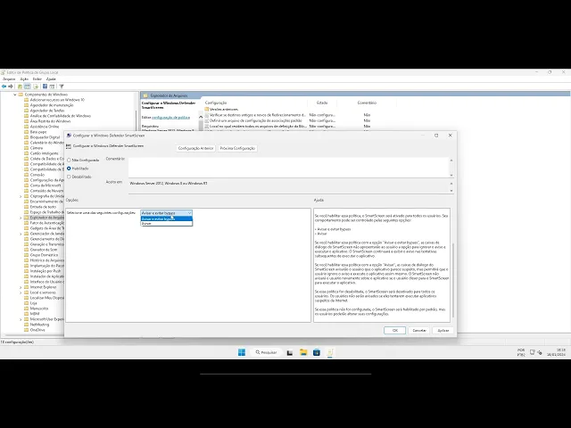Click inside the Comentário text field

click(288, 168)
